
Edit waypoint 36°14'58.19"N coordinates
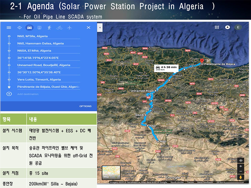coord(49,58)
